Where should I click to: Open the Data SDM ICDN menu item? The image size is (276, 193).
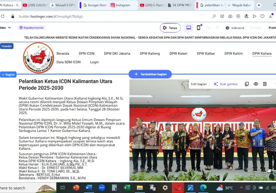(68, 62)
